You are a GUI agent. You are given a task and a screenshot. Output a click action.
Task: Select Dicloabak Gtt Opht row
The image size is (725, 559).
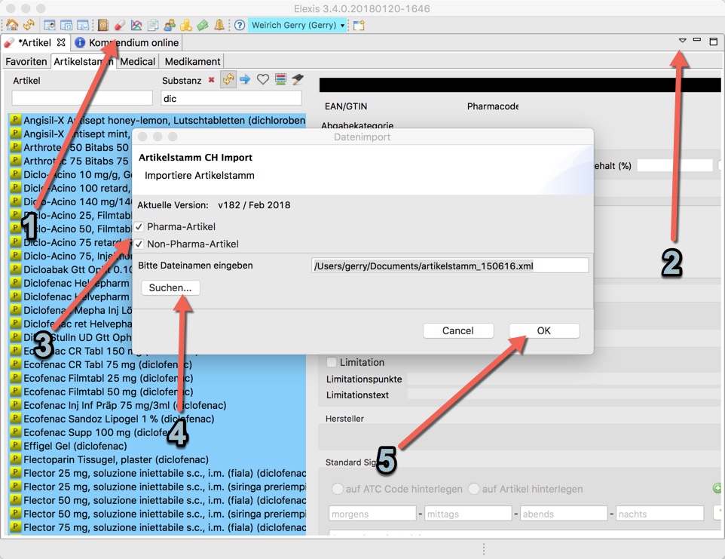point(71,269)
